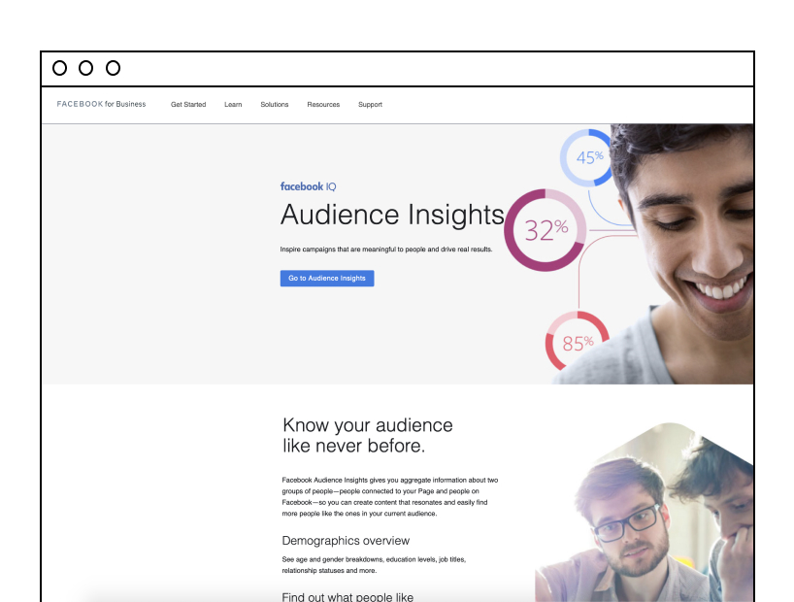Click the "Inspire campaigns that are meaningful" tagline
Viewport: 794px width, 602px height.
pos(386,250)
